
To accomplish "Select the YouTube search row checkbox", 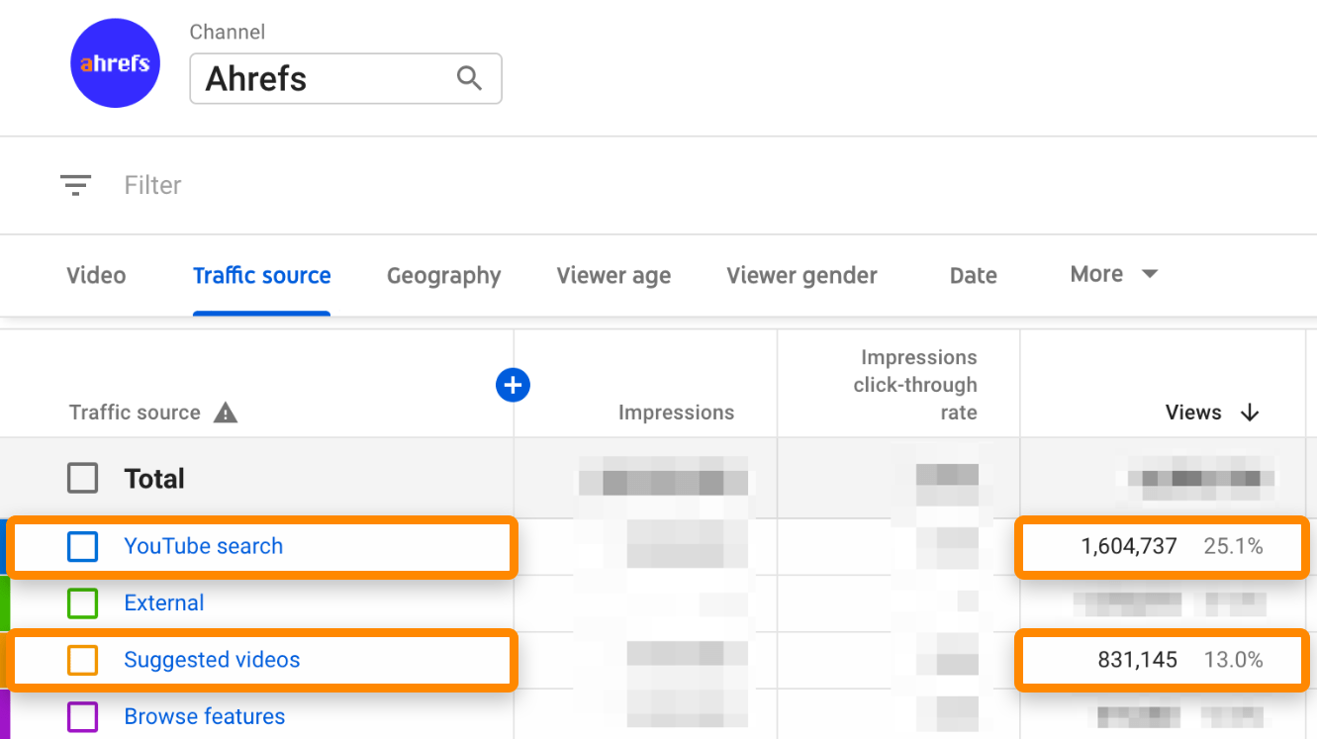I will [x=83, y=546].
